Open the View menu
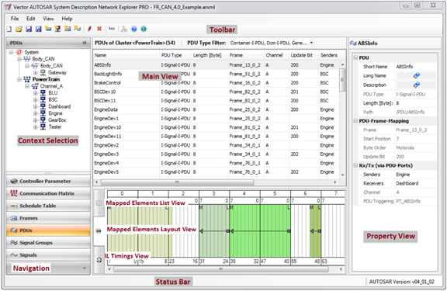This screenshot has width=447, height=291. pyautogui.click(x=48, y=19)
